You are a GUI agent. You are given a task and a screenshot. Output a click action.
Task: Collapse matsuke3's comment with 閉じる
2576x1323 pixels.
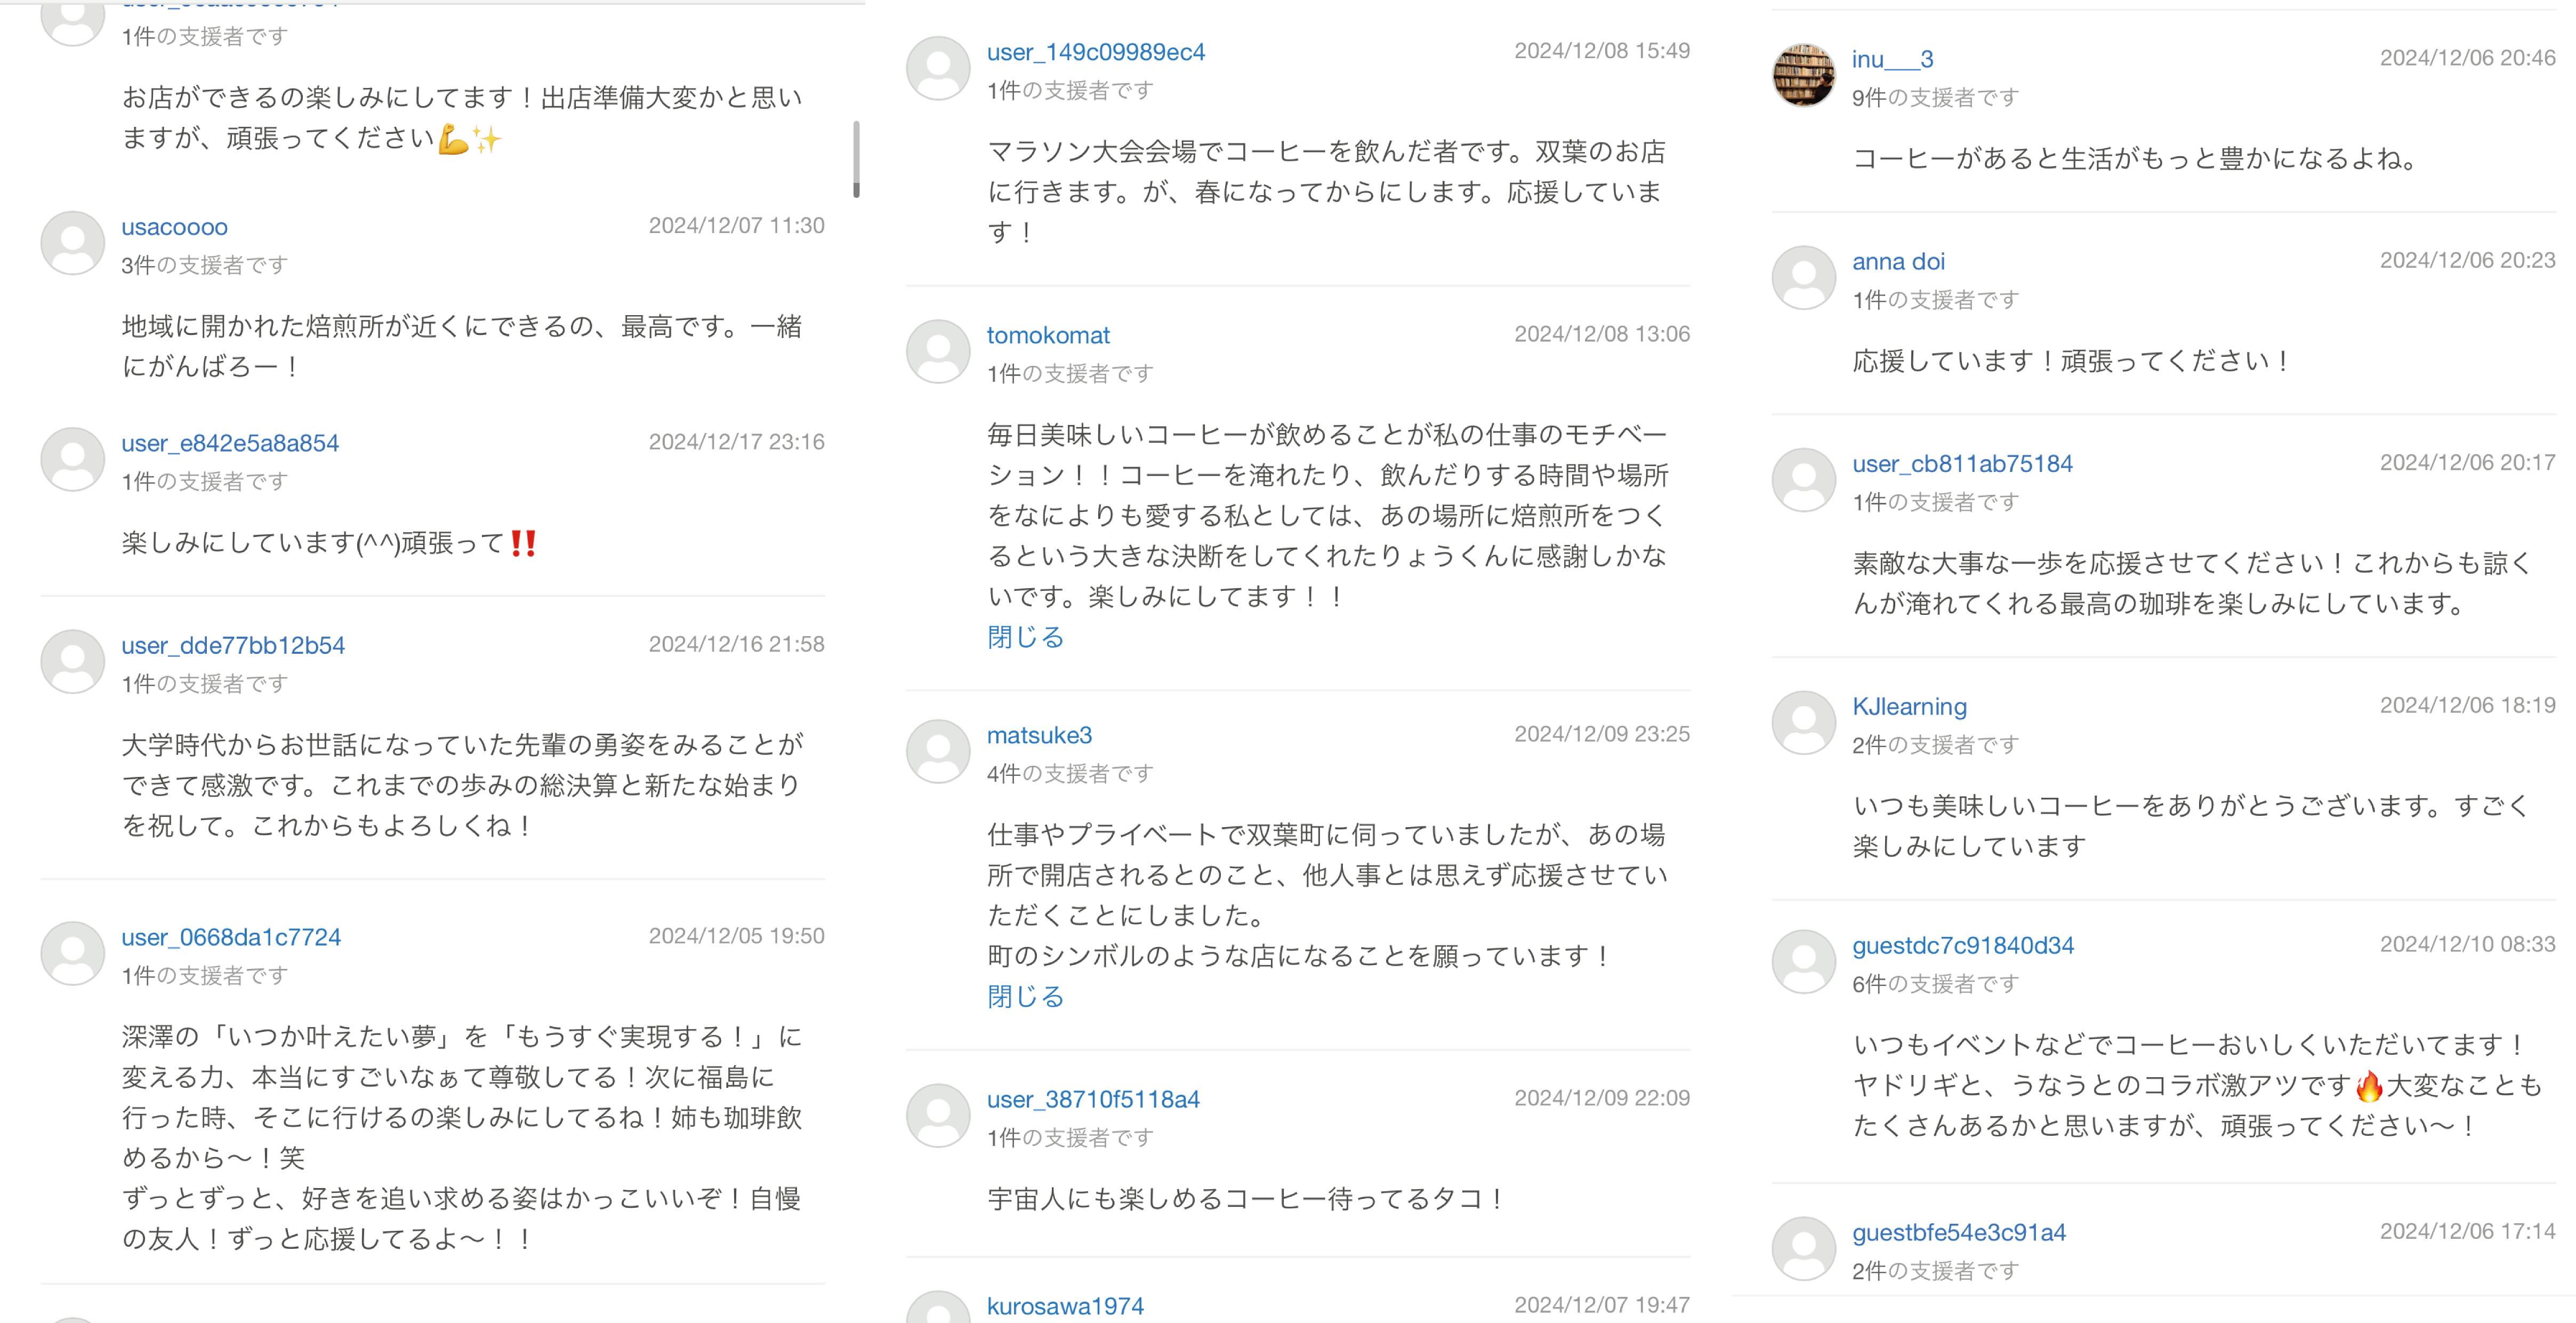[1025, 996]
